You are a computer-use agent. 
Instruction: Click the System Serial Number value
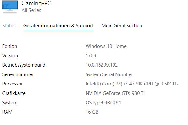pos(109,74)
